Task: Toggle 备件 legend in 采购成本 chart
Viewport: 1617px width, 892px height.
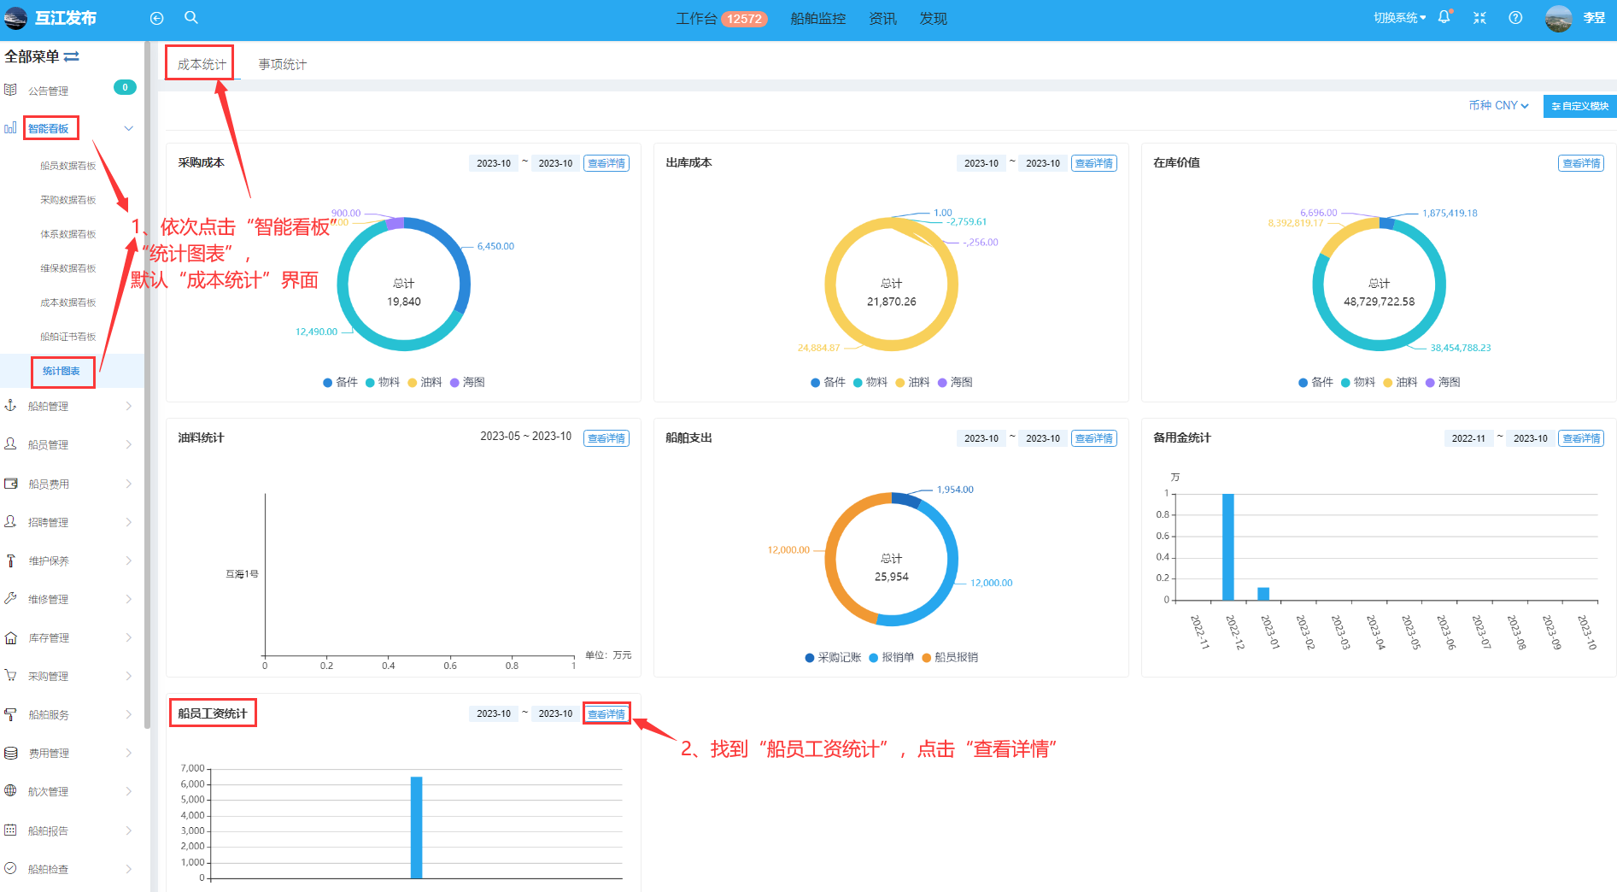Action: point(340,382)
